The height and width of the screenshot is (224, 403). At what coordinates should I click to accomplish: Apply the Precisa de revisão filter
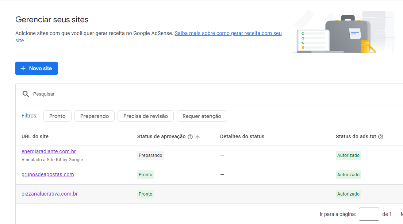click(x=146, y=116)
